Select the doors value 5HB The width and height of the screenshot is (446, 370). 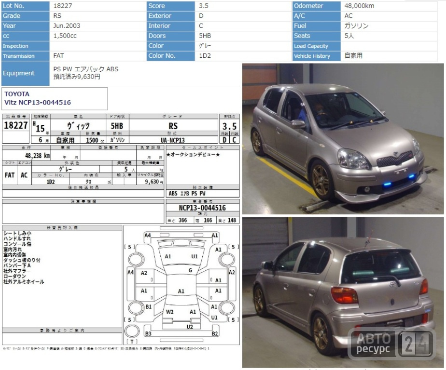[205, 36]
